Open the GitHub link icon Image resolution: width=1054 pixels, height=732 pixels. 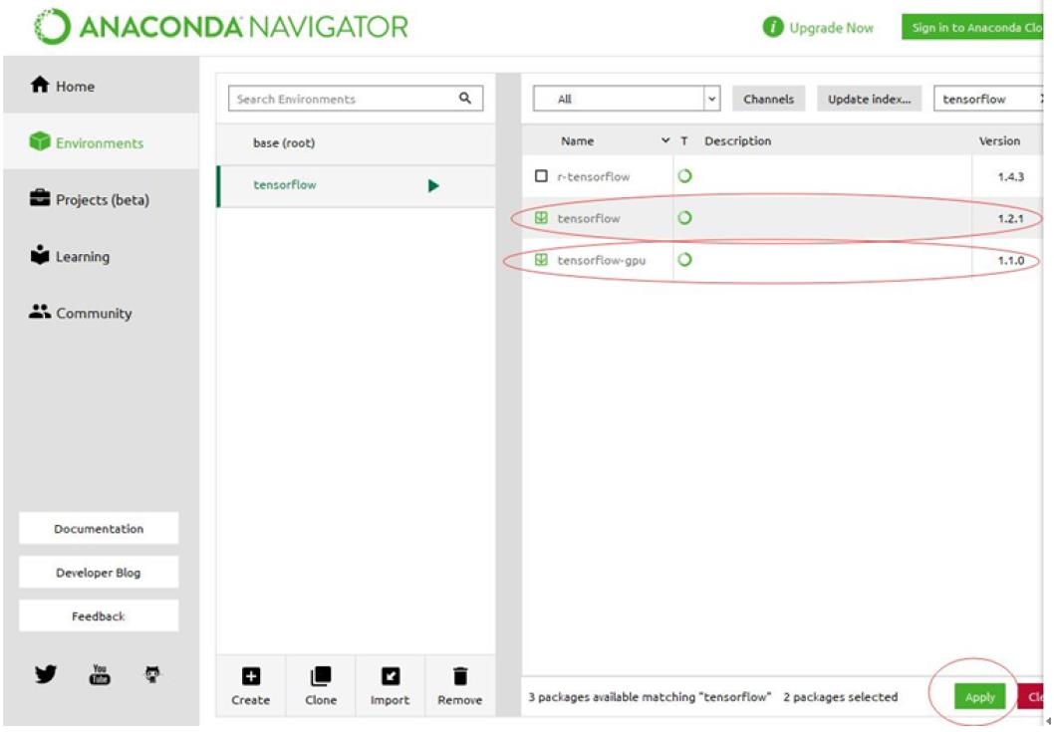click(152, 673)
